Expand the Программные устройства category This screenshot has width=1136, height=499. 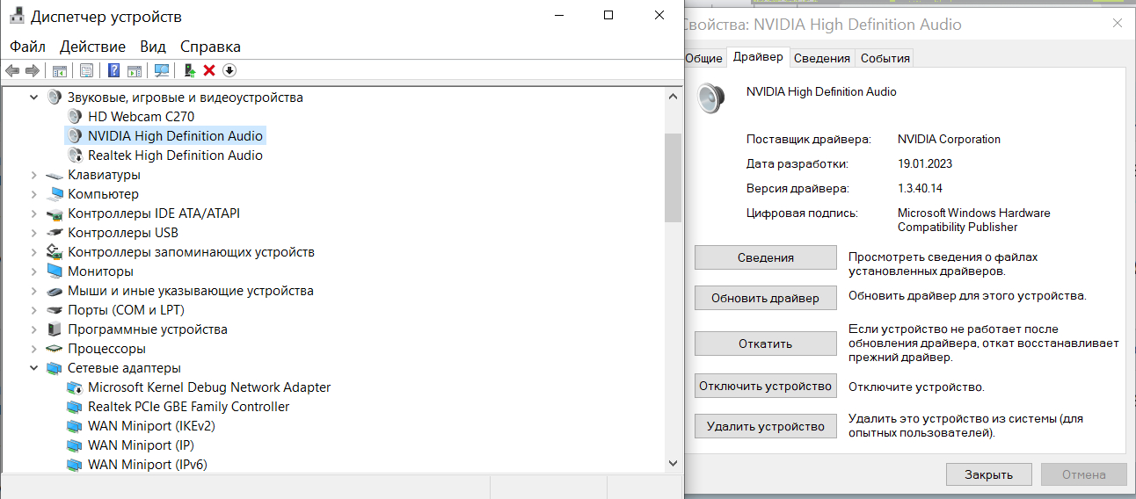tap(34, 329)
